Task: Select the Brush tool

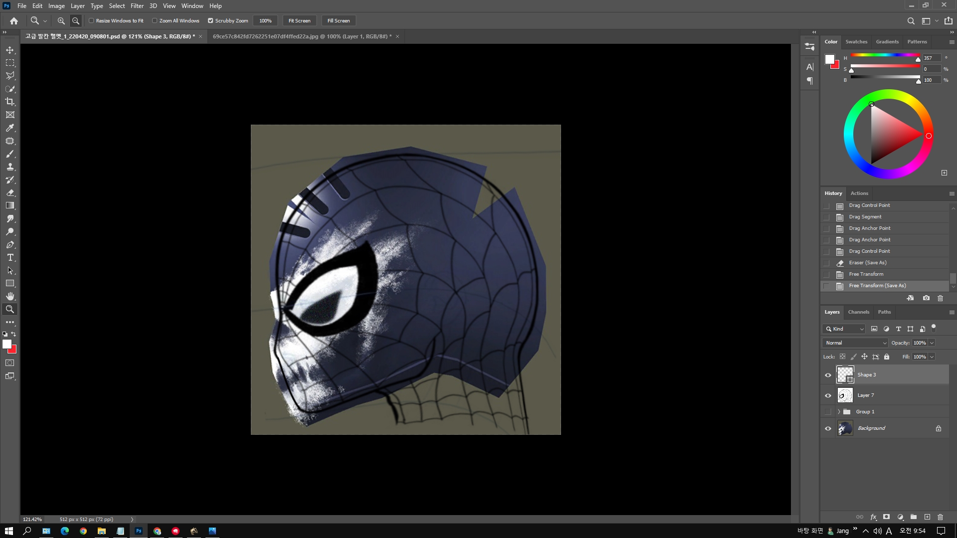Action: point(10,154)
